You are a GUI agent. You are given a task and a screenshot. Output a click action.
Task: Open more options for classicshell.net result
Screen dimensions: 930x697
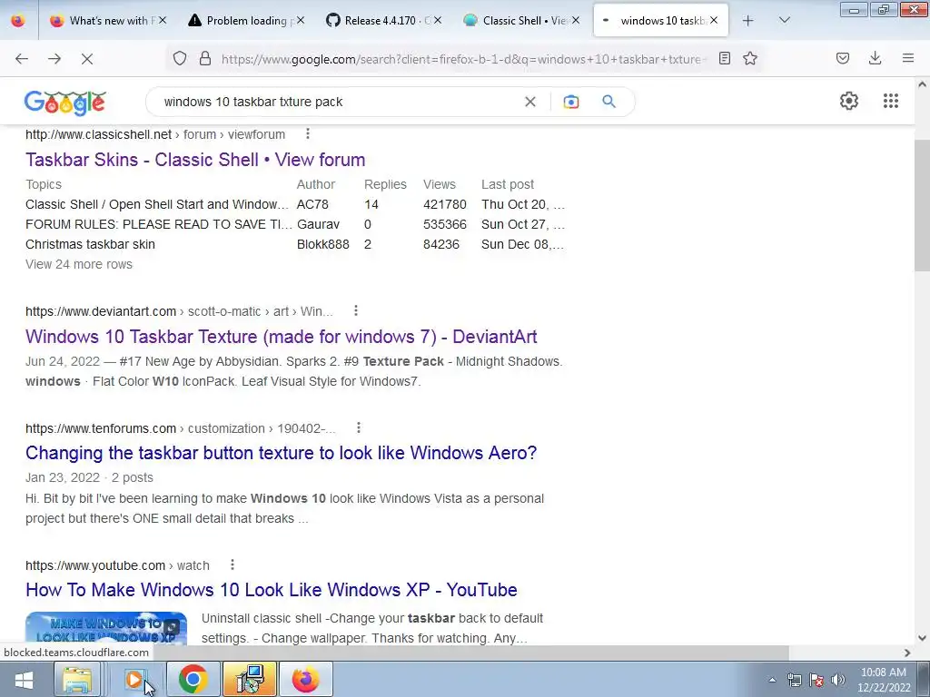pos(307,134)
